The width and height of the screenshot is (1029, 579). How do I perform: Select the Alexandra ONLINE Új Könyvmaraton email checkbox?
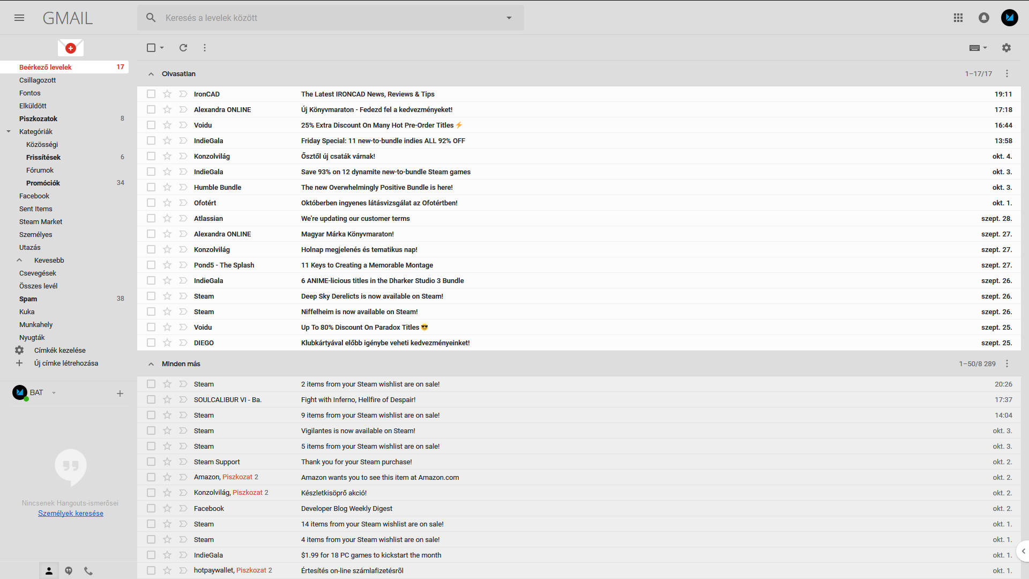tap(151, 109)
